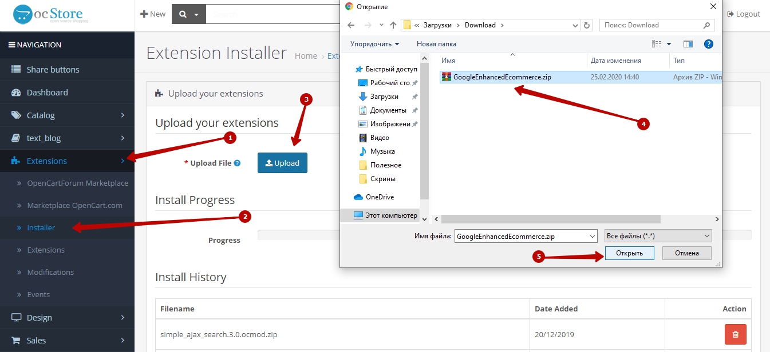Expand the Упорядочить menu
Viewport: 770px width, 352px height.
(375, 44)
